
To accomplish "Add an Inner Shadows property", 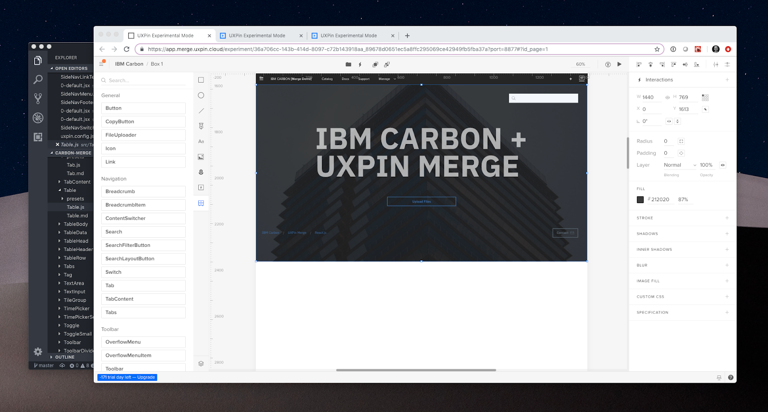I will 727,250.
